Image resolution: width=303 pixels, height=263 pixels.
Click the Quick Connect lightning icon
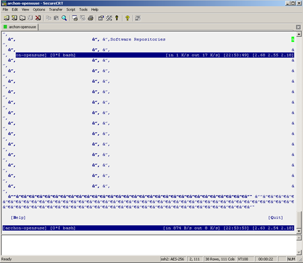pos(14,18)
